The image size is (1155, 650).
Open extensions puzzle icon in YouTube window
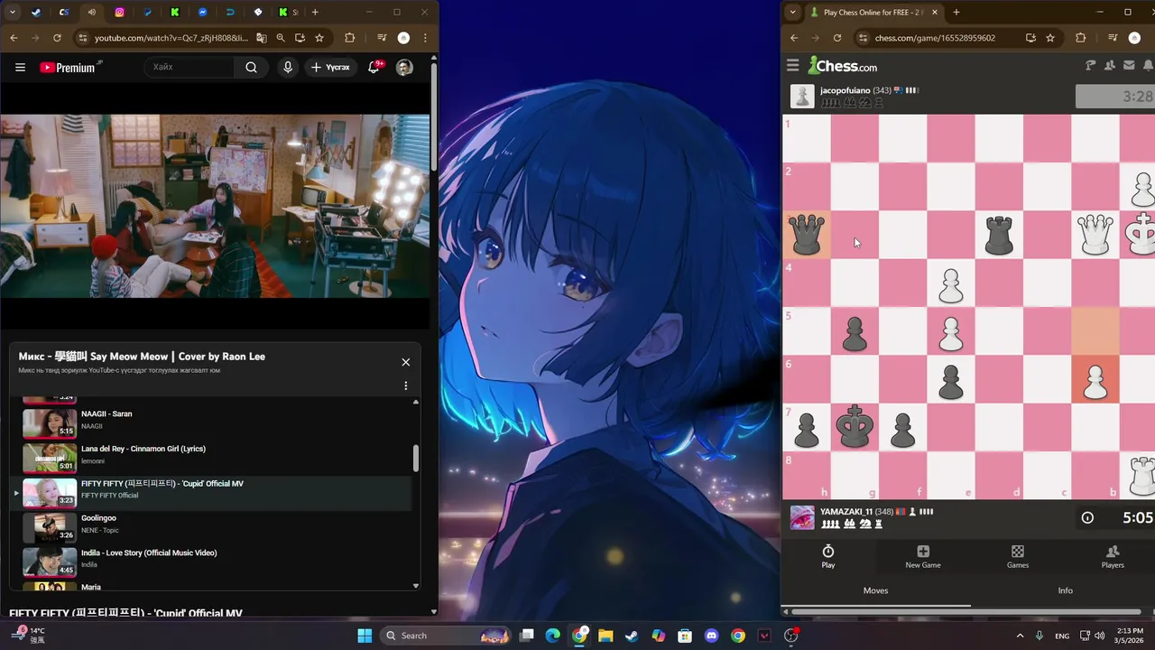coord(349,38)
